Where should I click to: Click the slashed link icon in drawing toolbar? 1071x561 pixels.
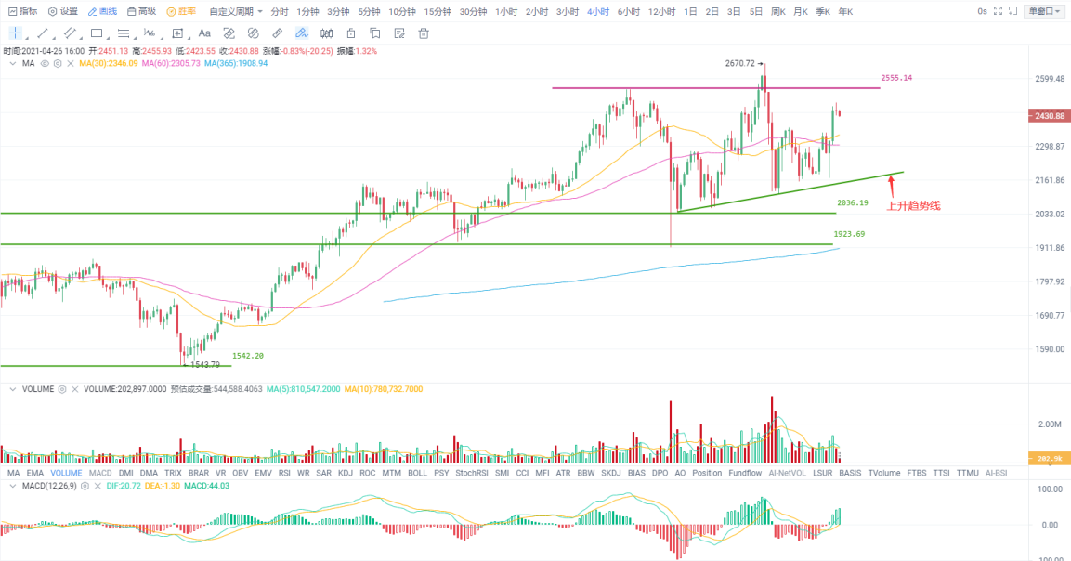[x=254, y=33]
